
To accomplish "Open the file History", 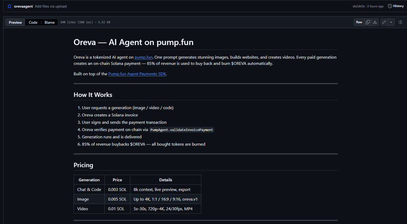I will (395, 6).
